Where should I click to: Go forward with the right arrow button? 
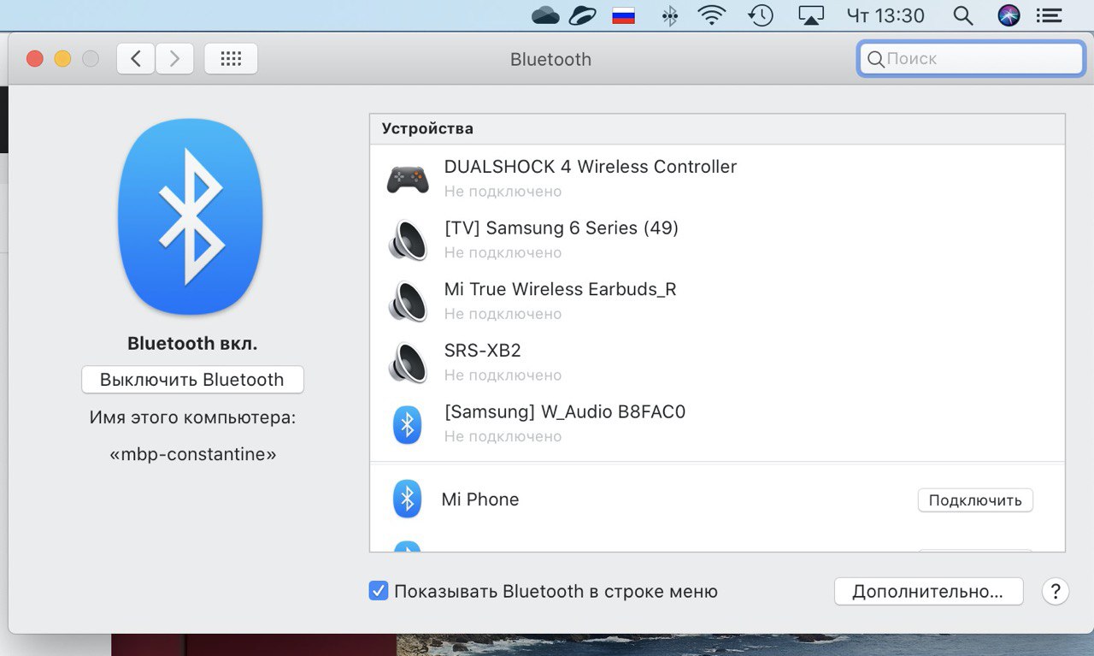(174, 59)
